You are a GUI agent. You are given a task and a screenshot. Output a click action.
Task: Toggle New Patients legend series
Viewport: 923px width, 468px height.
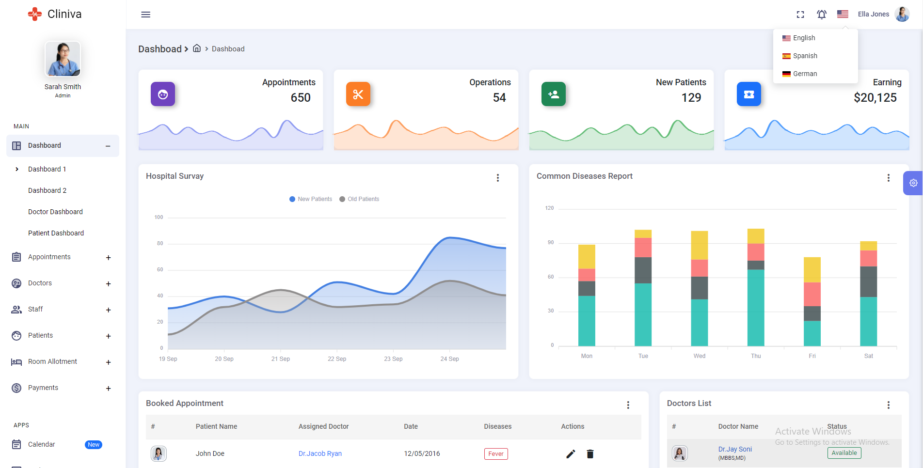tap(311, 199)
